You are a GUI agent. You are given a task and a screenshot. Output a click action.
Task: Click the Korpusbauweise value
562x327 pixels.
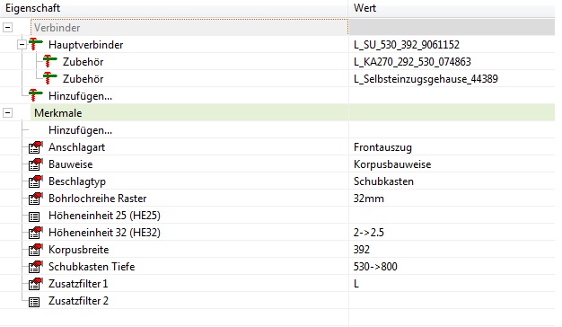(392, 164)
